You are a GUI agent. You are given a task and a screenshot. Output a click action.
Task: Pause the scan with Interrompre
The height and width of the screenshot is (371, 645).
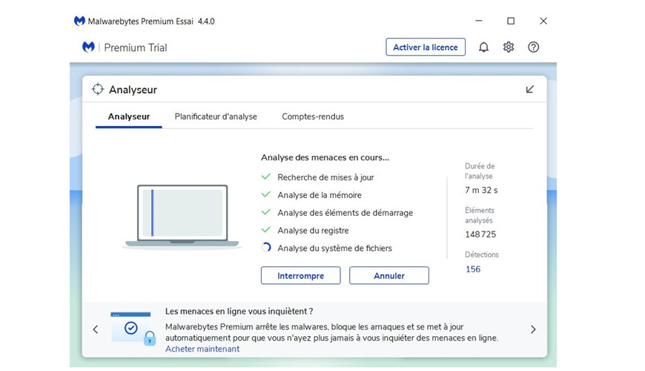click(301, 275)
